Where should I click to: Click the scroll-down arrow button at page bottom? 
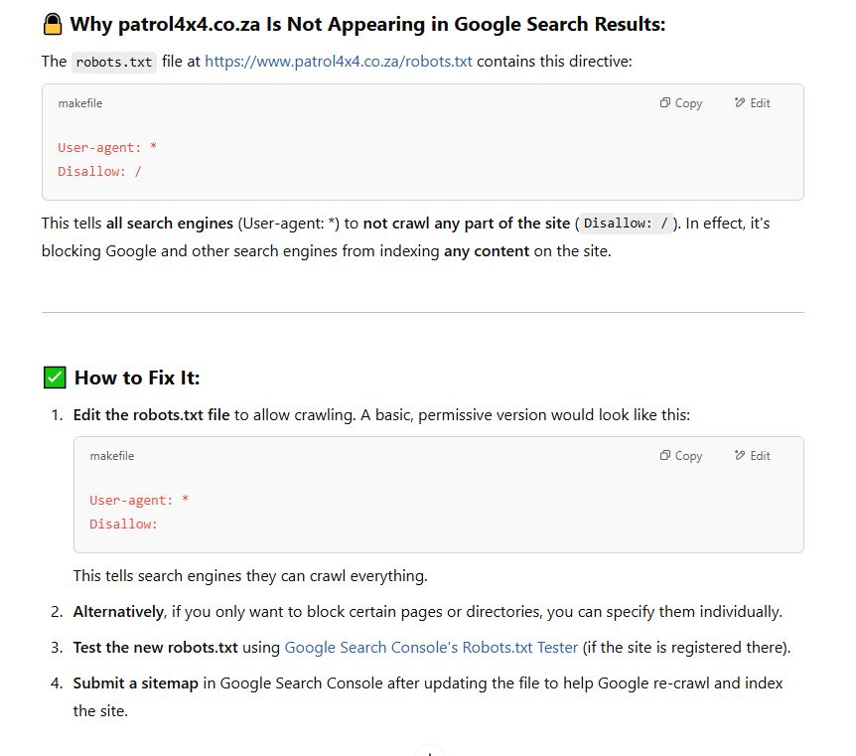(430, 752)
